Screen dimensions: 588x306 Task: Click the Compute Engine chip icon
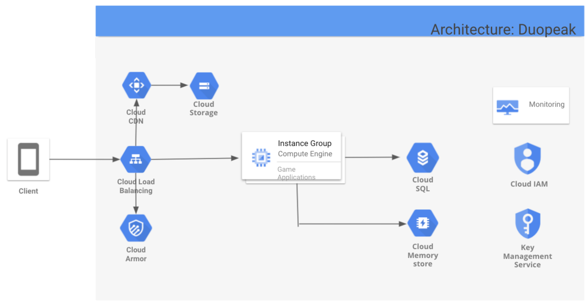(261, 158)
